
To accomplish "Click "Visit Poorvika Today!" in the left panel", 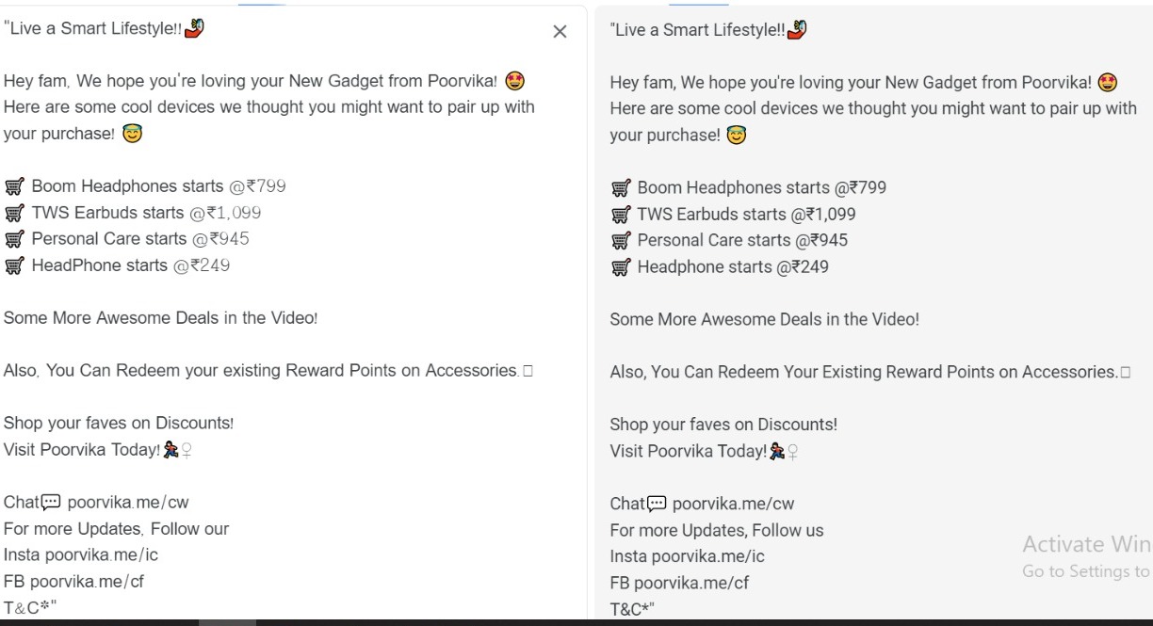I will pos(81,450).
